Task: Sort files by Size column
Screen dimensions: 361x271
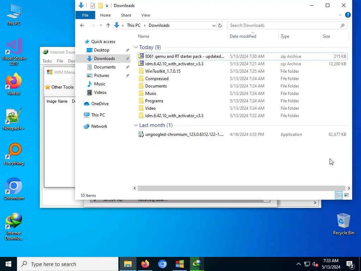Action: tap(326, 36)
